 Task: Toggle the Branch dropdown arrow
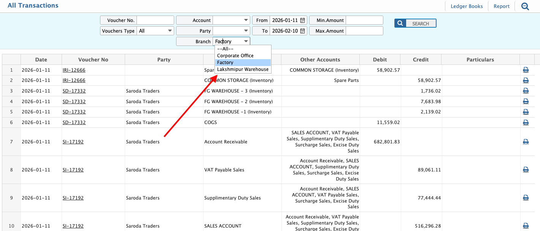tap(246, 41)
